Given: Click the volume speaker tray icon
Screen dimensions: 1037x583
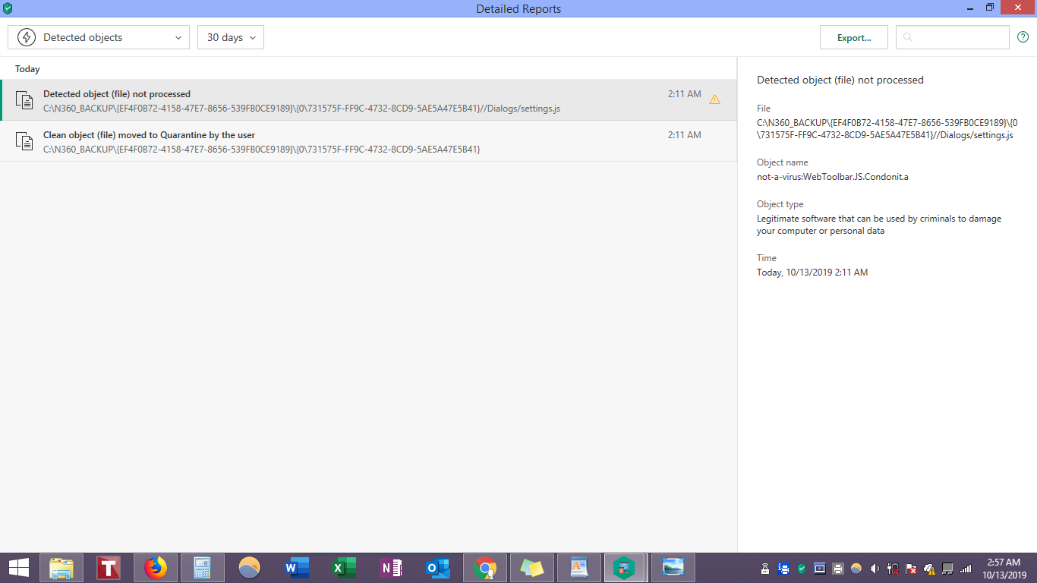Looking at the screenshot, I should tap(875, 568).
